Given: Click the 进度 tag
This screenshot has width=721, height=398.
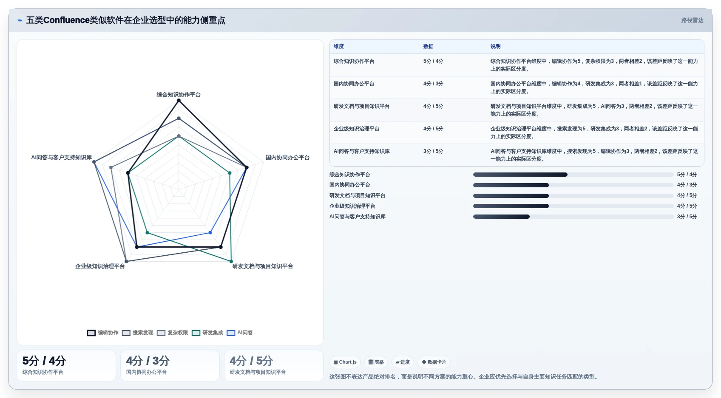Looking at the screenshot, I should [x=403, y=362].
